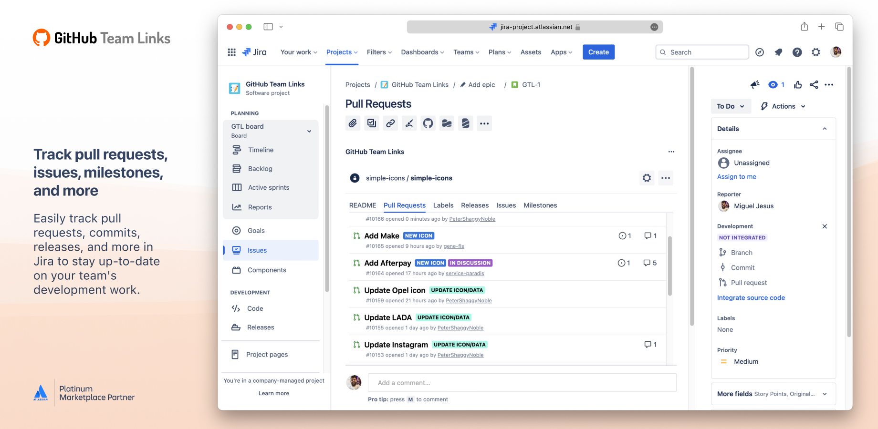Click the blue Create button

[598, 52]
